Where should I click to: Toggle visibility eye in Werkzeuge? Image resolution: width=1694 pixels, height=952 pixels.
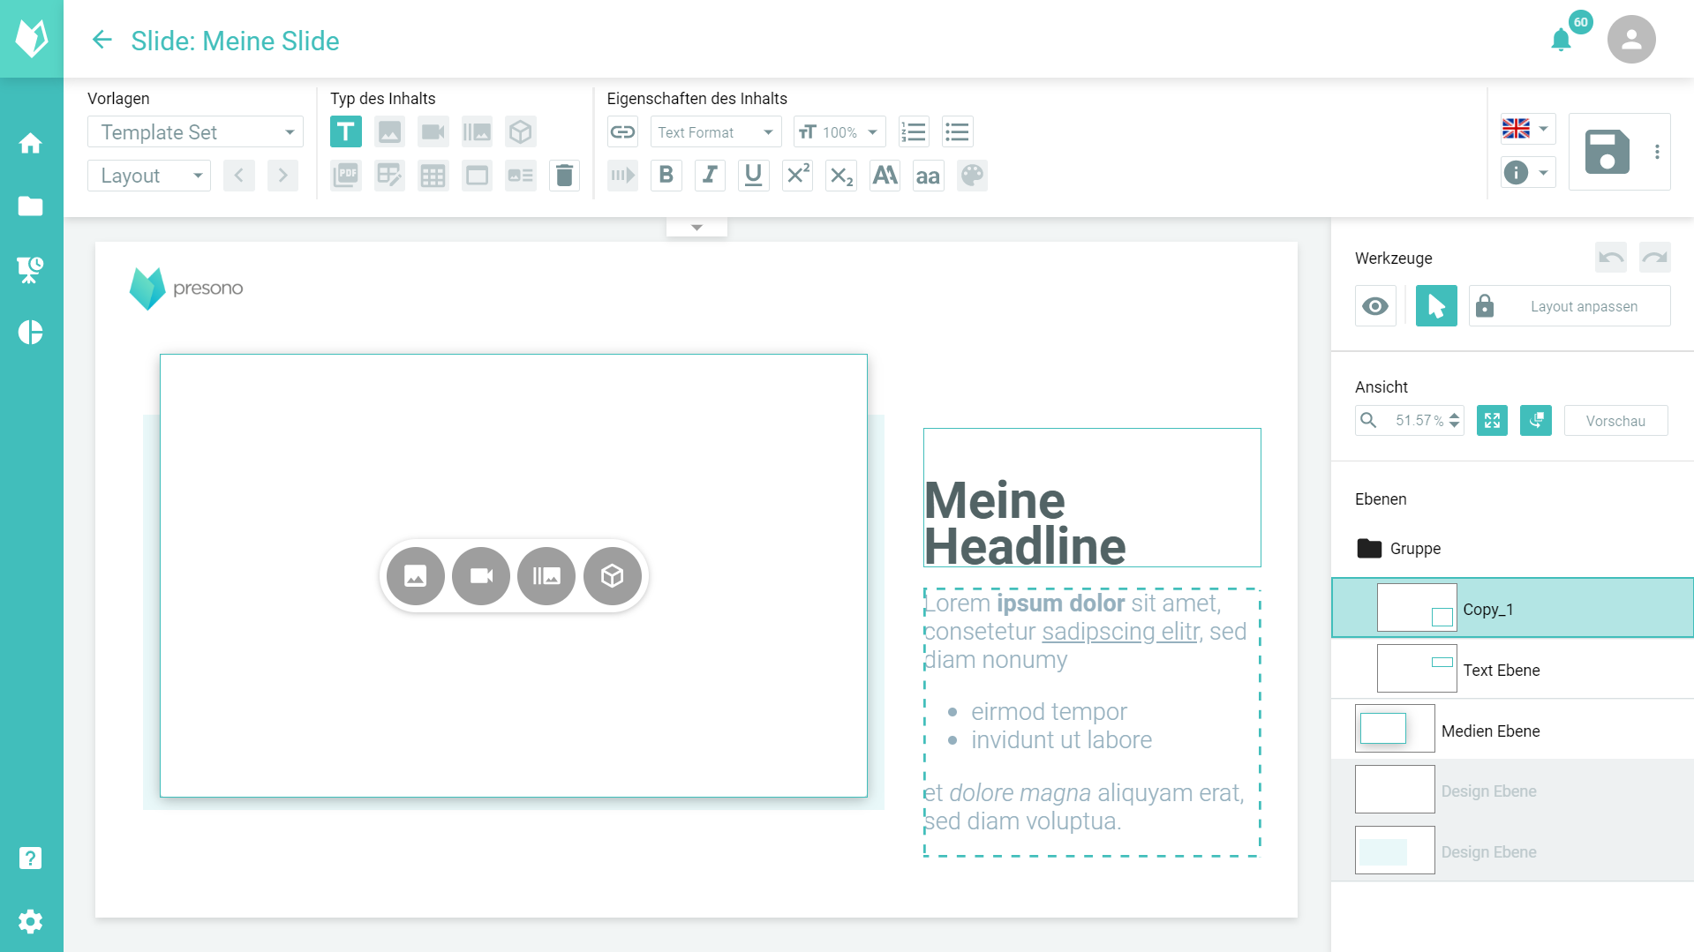pyautogui.click(x=1375, y=306)
